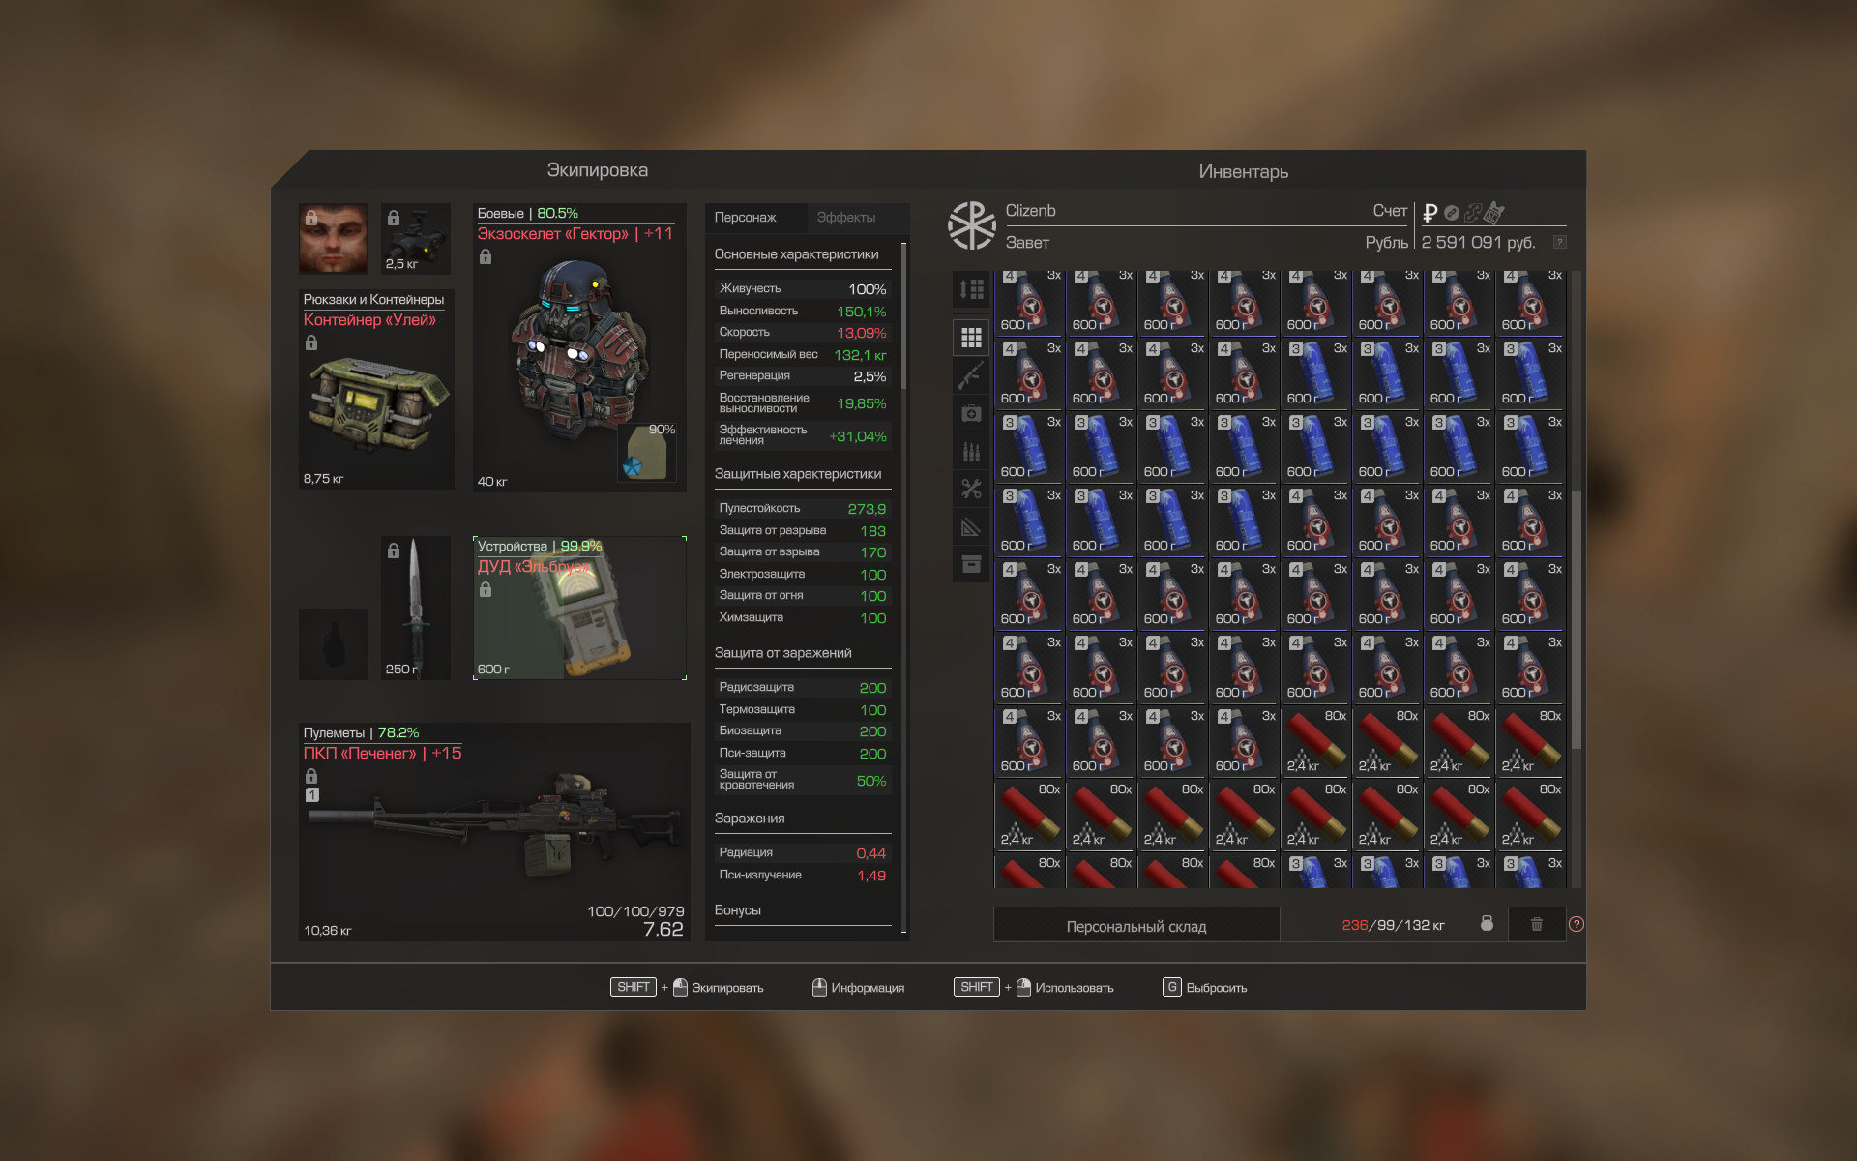Click the character face portrait

[334, 238]
